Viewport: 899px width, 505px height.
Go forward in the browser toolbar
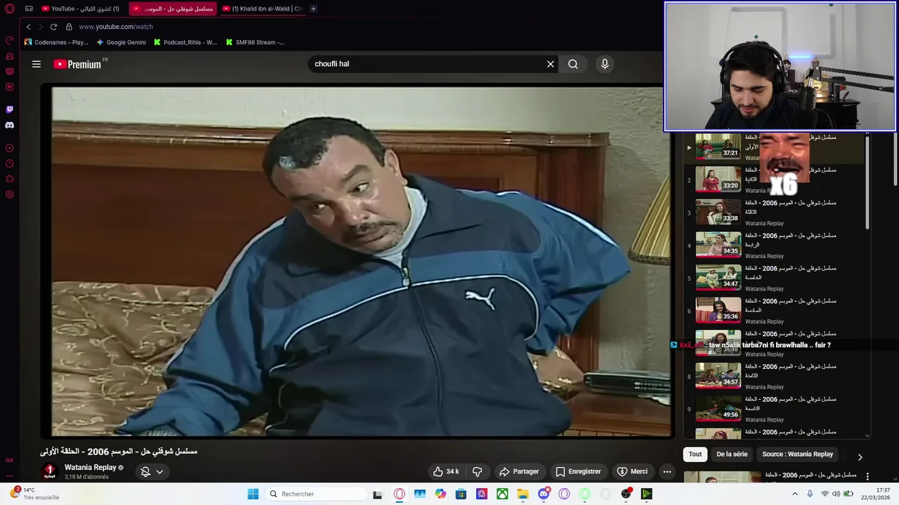[40, 27]
